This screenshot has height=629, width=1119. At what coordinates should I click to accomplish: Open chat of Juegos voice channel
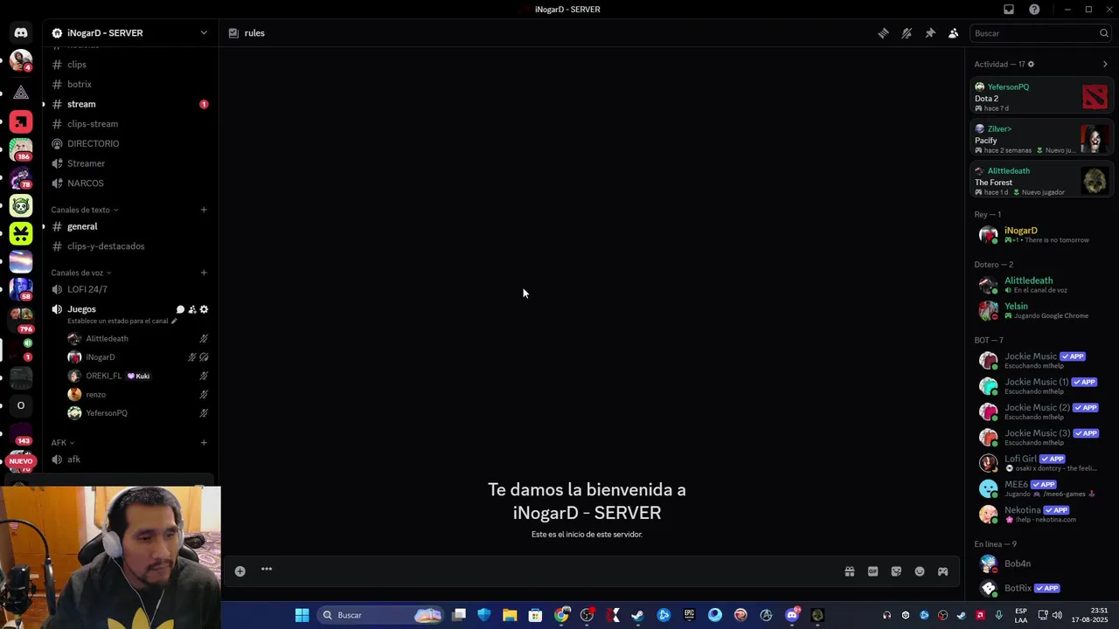tap(180, 309)
